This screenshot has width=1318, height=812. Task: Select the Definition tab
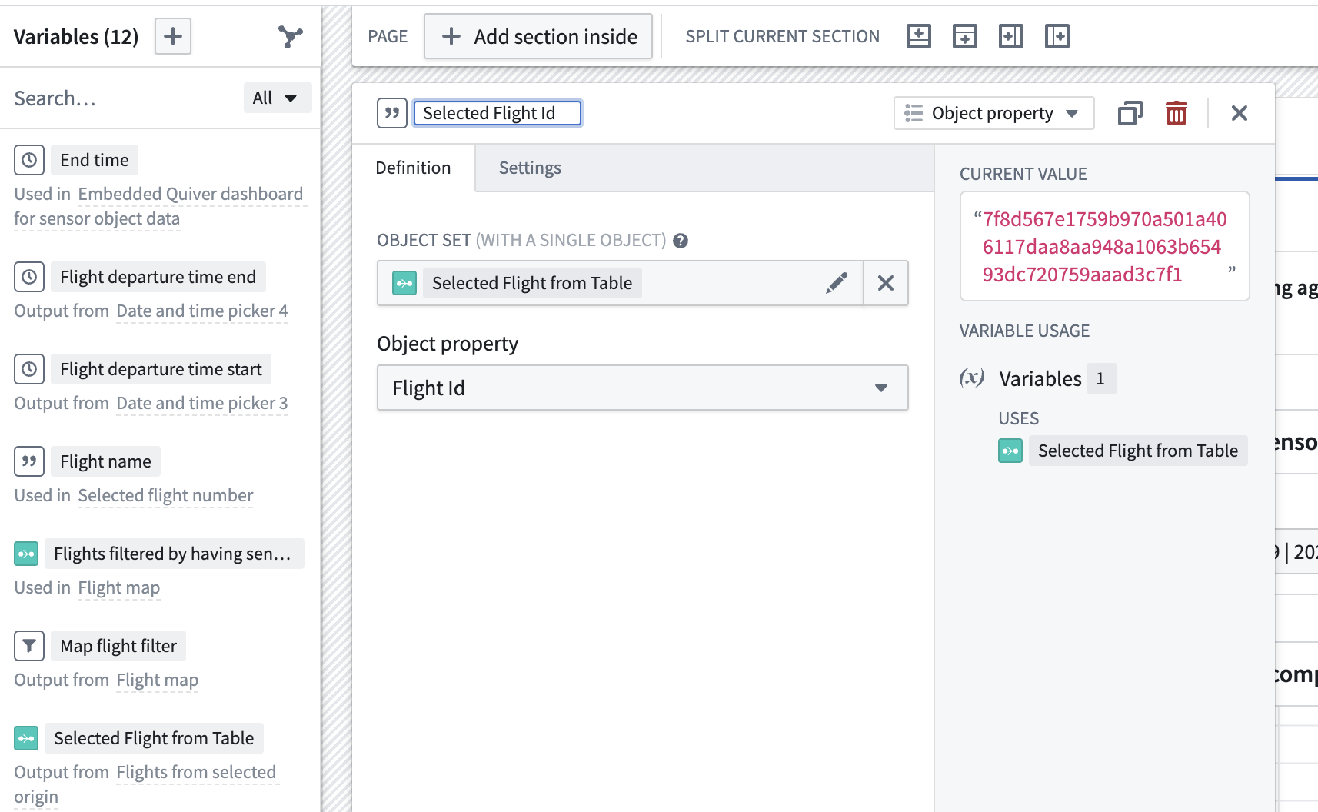tap(413, 168)
